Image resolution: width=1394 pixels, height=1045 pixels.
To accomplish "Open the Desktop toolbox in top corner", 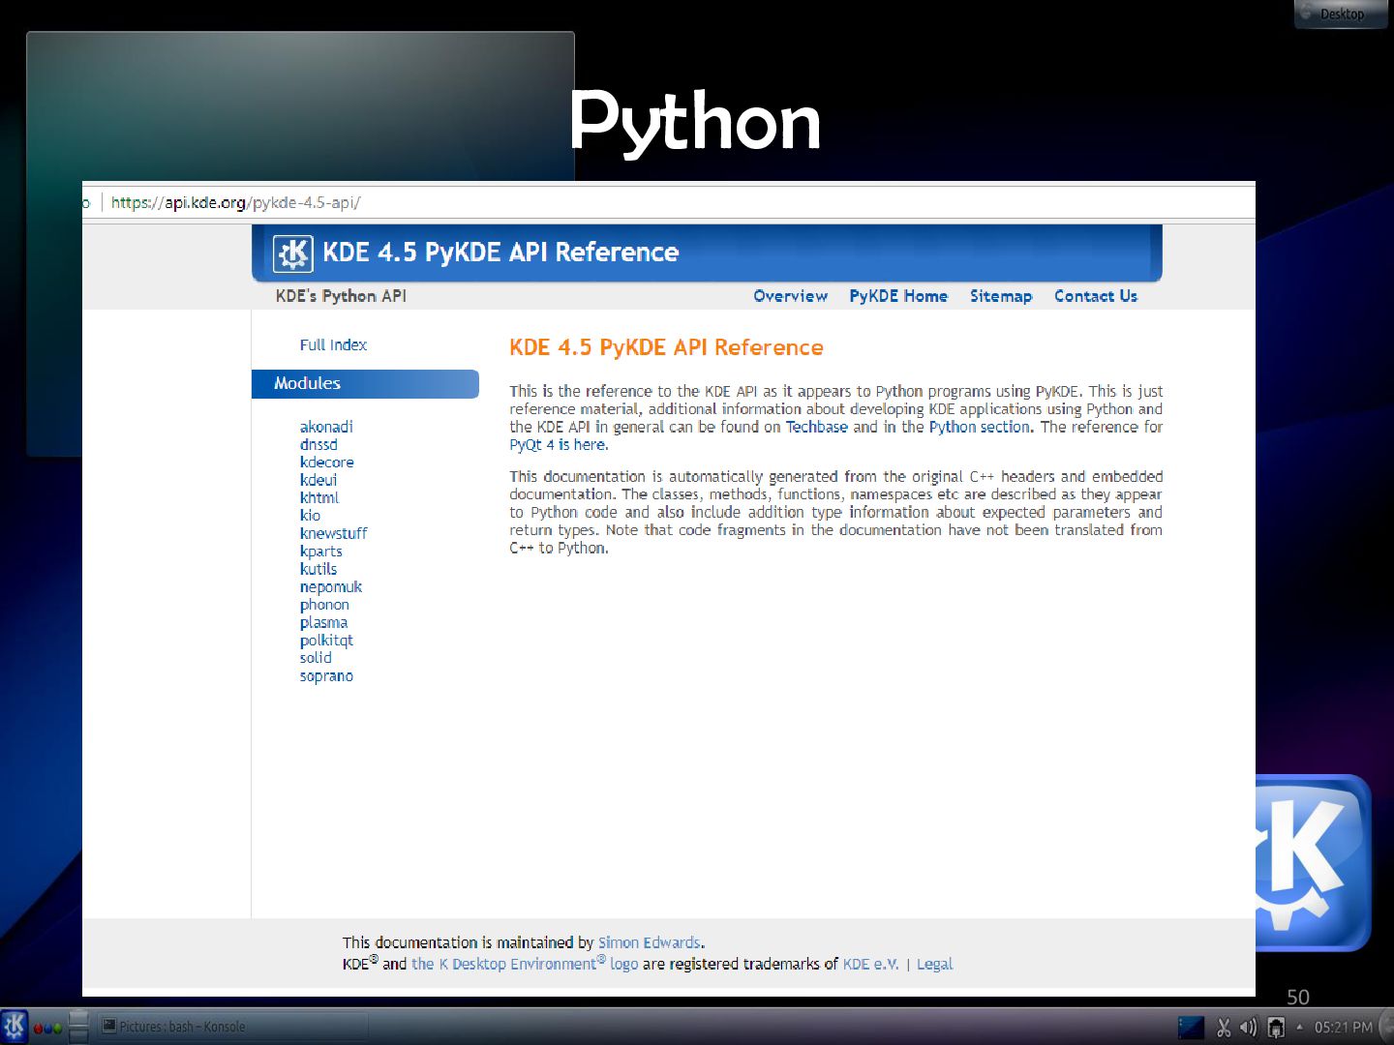I will pyautogui.click(x=1340, y=14).
